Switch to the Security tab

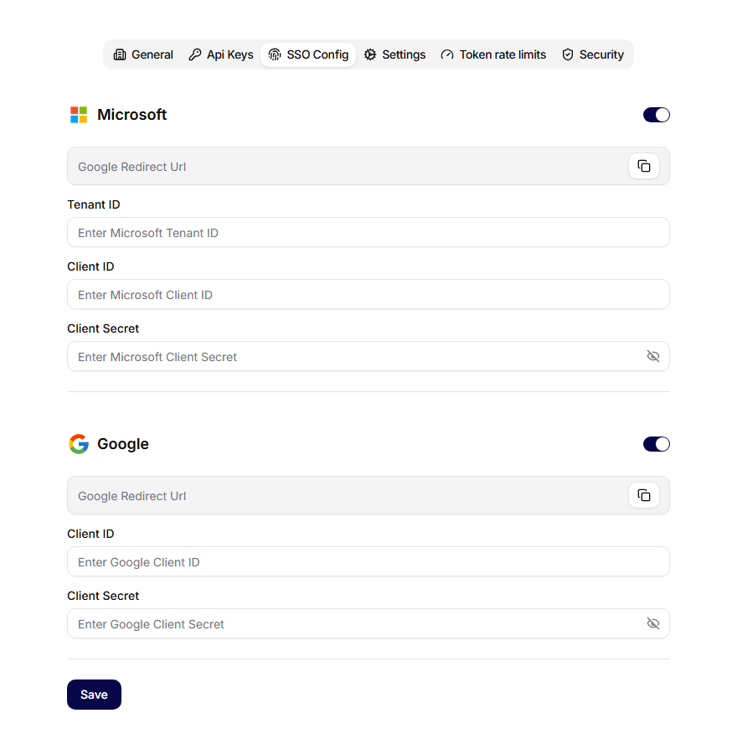click(592, 55)
